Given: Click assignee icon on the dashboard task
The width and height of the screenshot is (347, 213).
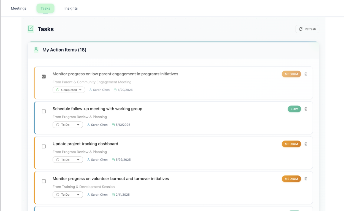Looking at the screenshot, I should click(89, 159).
